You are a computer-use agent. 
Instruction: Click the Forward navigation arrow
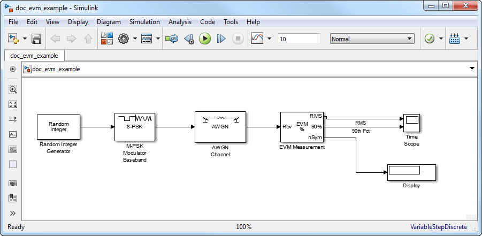(x=72, y=39)
